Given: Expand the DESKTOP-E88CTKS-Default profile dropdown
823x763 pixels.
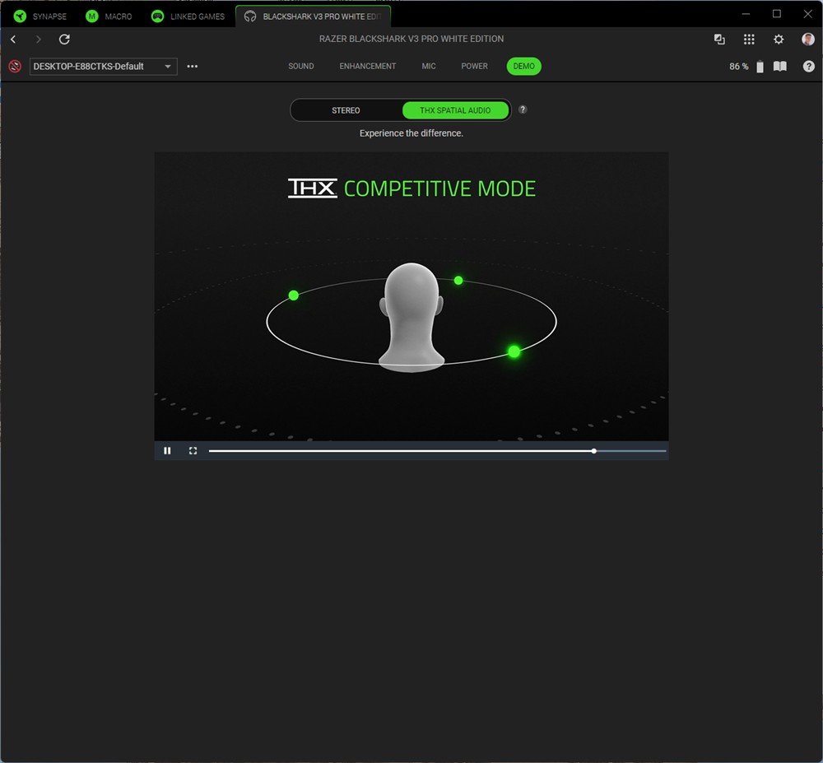Looking at the screenshot, I should (168, 67).
